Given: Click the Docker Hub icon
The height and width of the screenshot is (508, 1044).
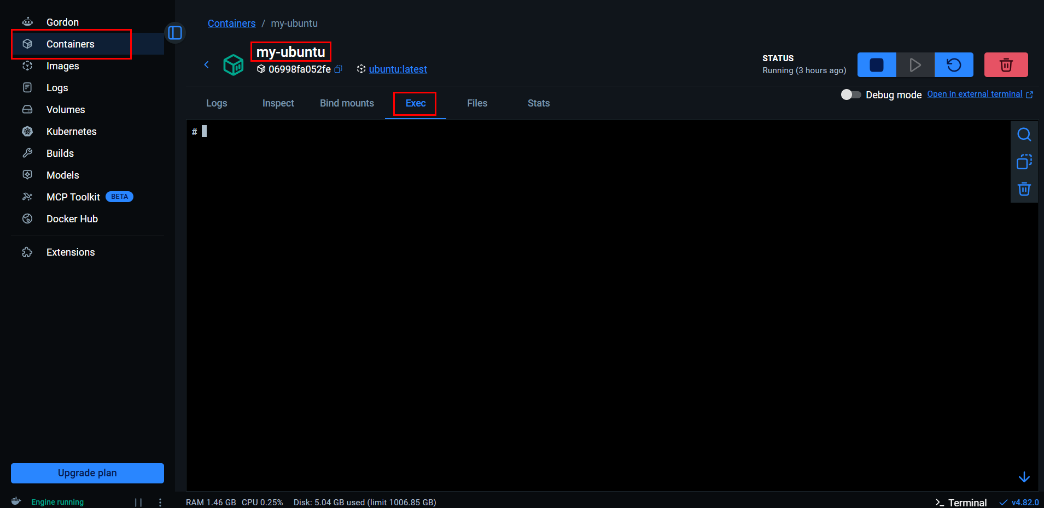Looking at the screenshot, I should point(27,218).
